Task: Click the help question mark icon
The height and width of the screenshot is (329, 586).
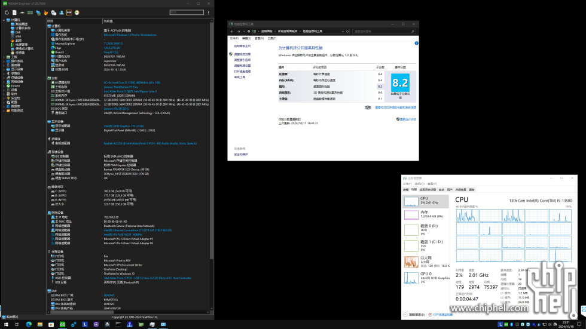Action: point(416,43)
